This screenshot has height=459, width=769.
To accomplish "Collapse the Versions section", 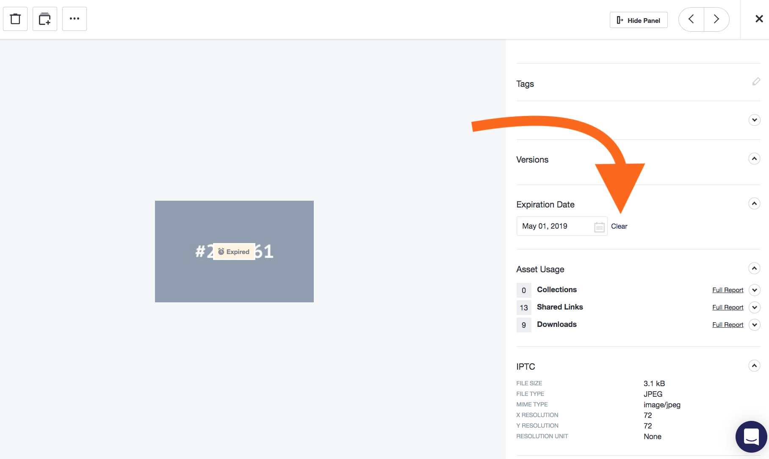I will click(x=754, y=159).
